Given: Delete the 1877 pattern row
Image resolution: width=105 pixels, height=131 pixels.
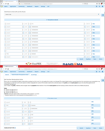Looking at the screenshot, I should click(94, 42).
